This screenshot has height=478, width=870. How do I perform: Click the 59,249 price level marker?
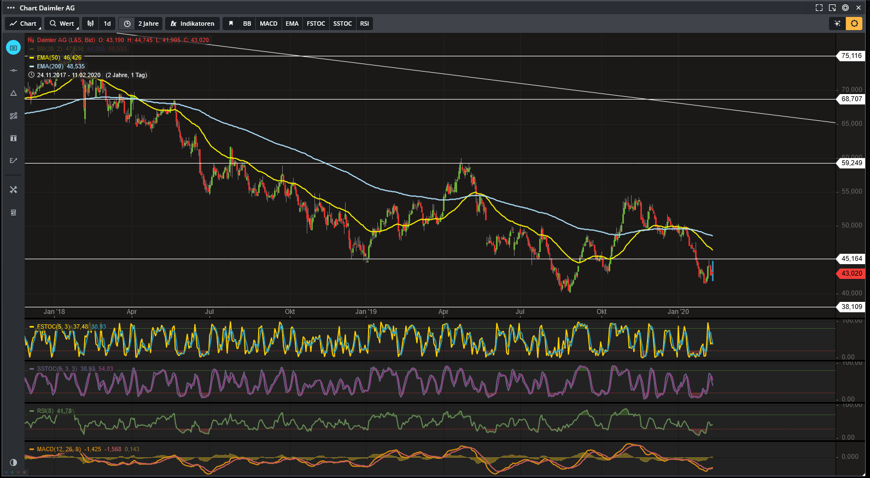[x=851, y=163]
